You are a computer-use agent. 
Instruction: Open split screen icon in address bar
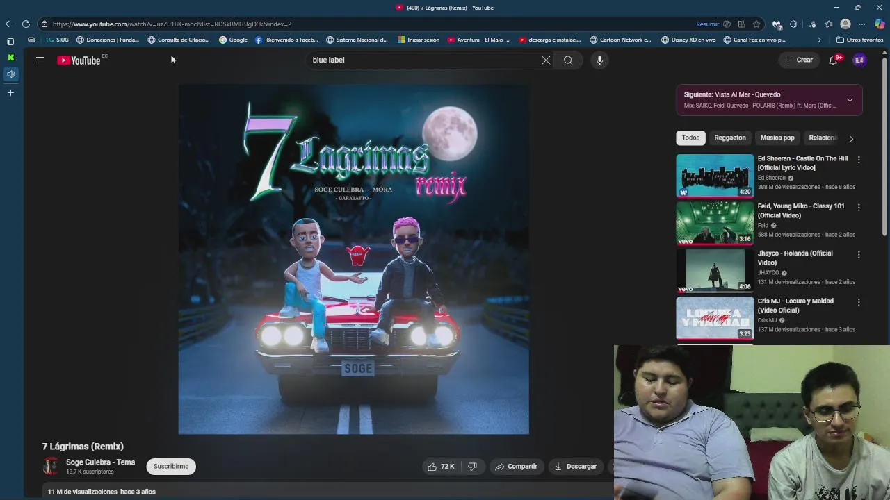coord(742,24)
